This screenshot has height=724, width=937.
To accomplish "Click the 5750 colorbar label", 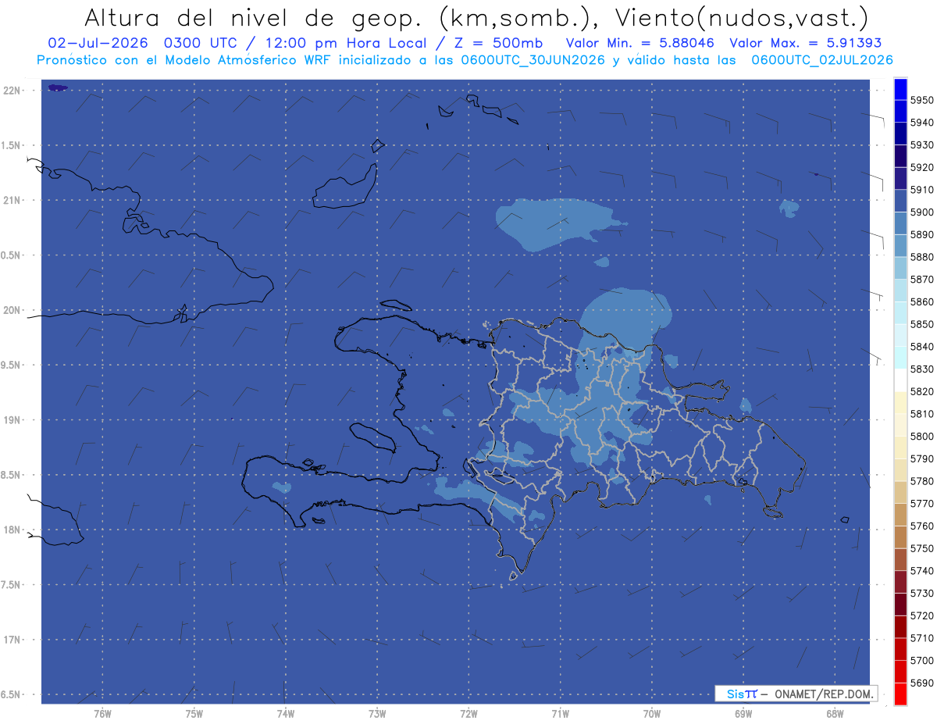I will [921, 548].
